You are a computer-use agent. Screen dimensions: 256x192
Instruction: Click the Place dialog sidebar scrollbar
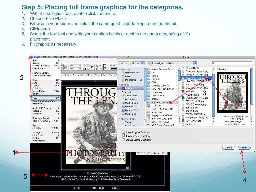pyautogui.click(x=145, y=85)
